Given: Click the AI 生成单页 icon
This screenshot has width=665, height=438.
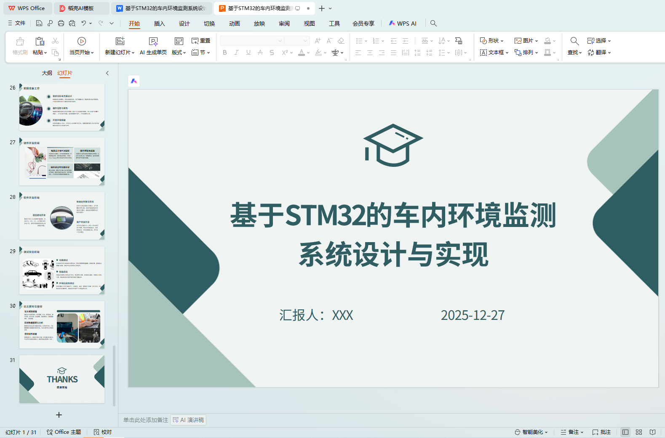Looking at the screenshot, I should pyautogui.click(x=153, y=41).
